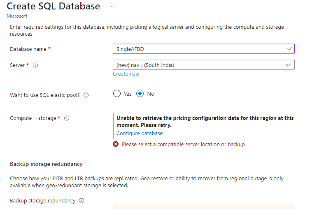
Task: Click the Compute + storage label
Action: tap(33, 118)
